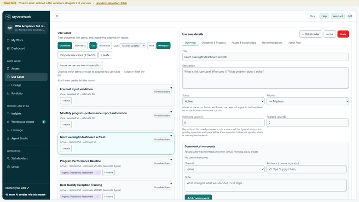This screenshot has height=202, width=359.
Task: Click the Agent Studio icon
Action: tap(8, 139)
